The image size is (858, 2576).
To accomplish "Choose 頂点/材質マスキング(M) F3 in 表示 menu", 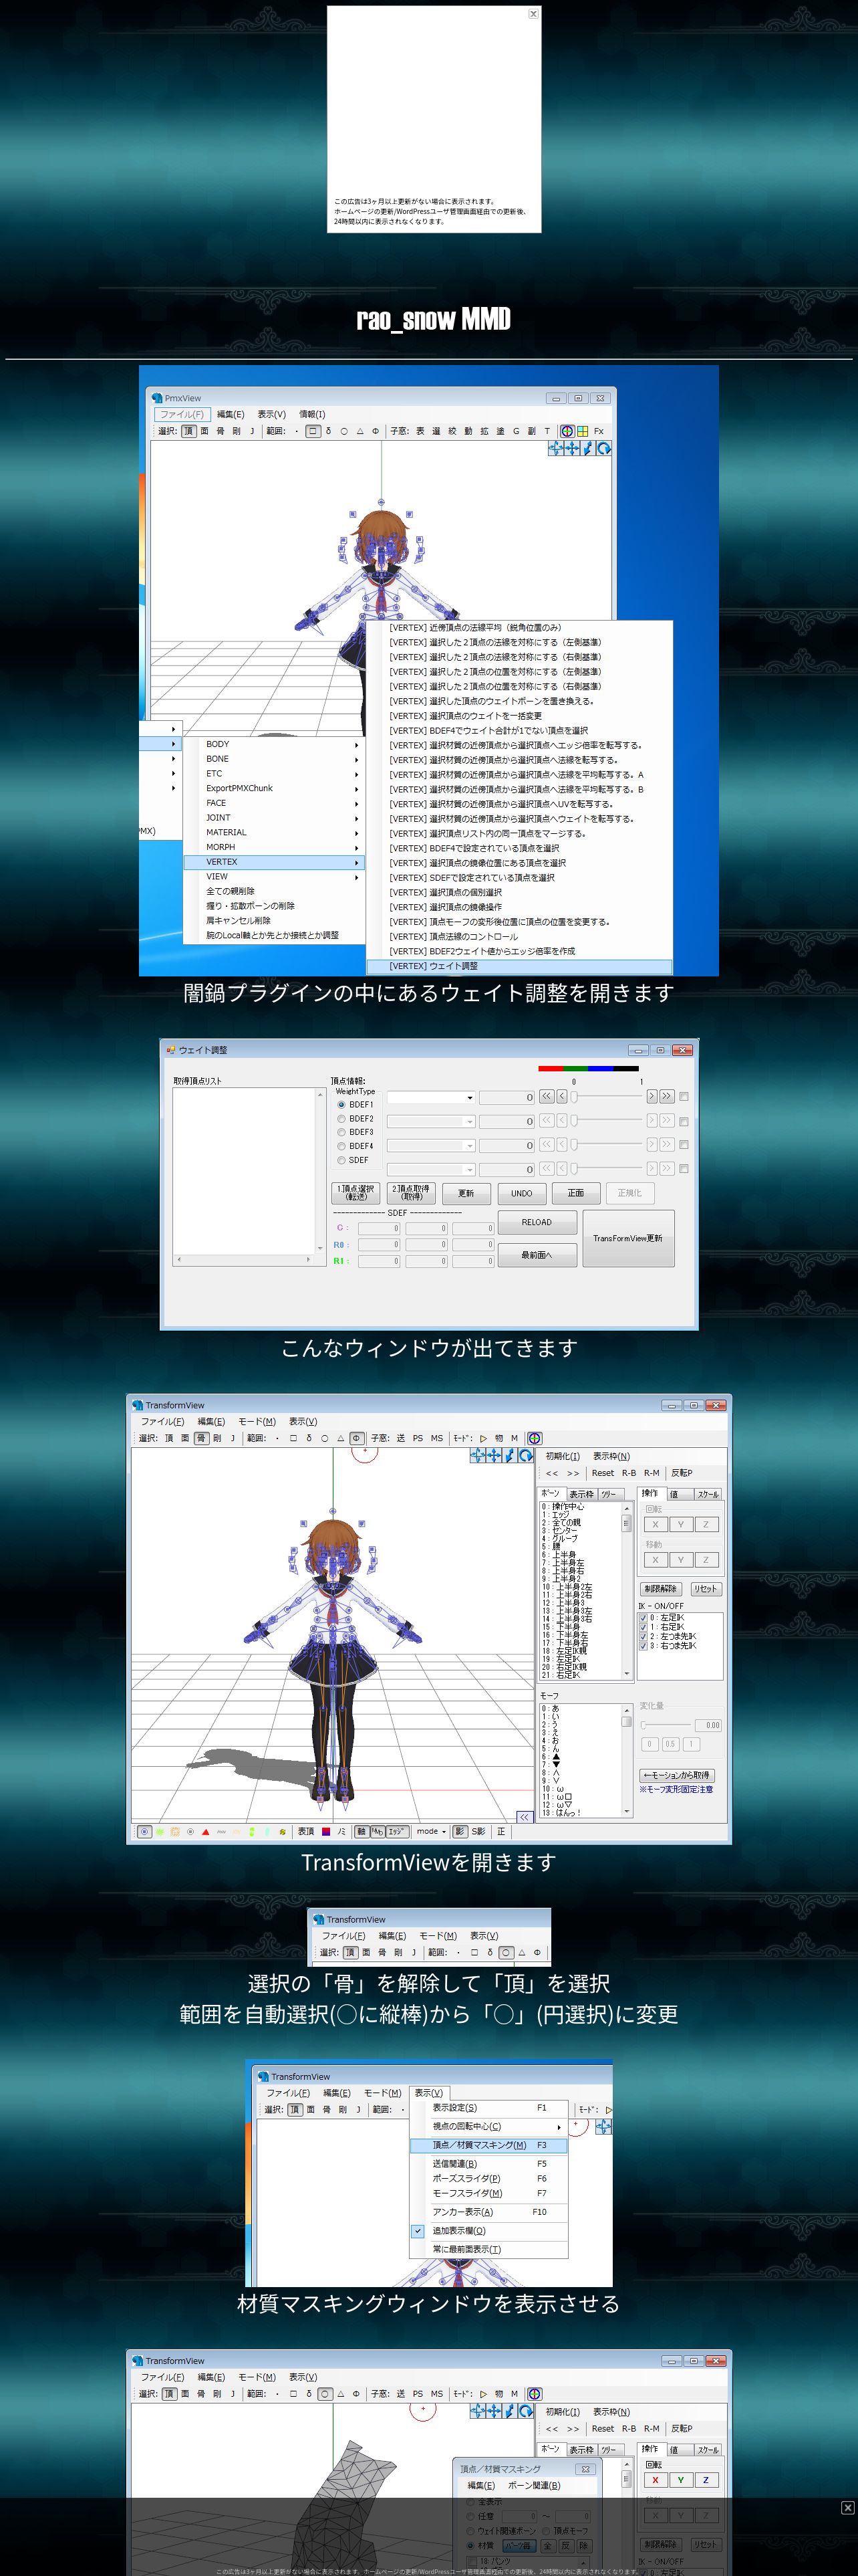I will coord(488,2145).
